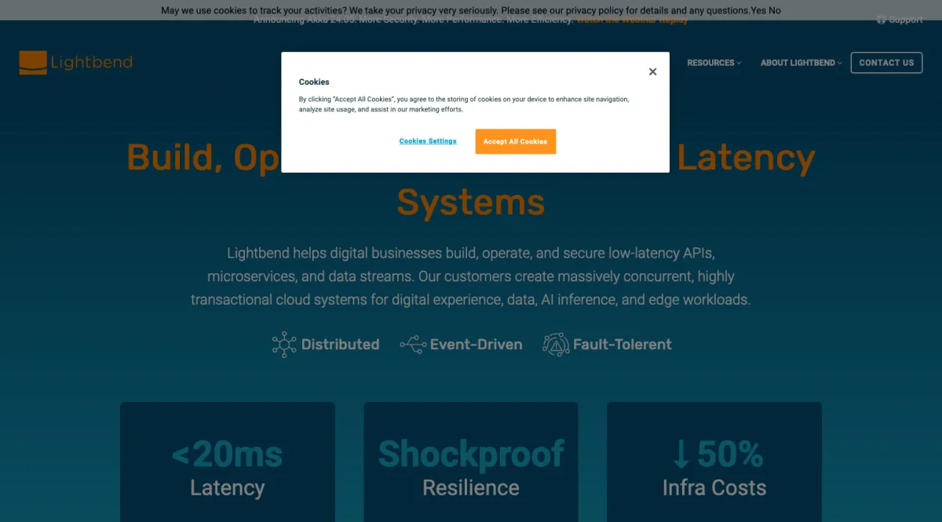Click the paragraph beginning 'Lightbend helps digital businesses'
This screenshot has width=942, height=522.
[471, 276]
